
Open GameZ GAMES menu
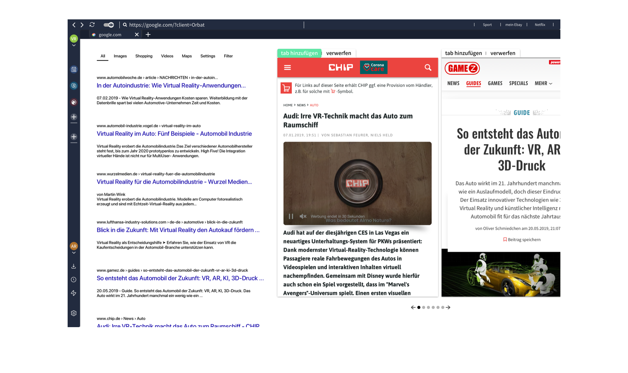(x=495, y=83)
